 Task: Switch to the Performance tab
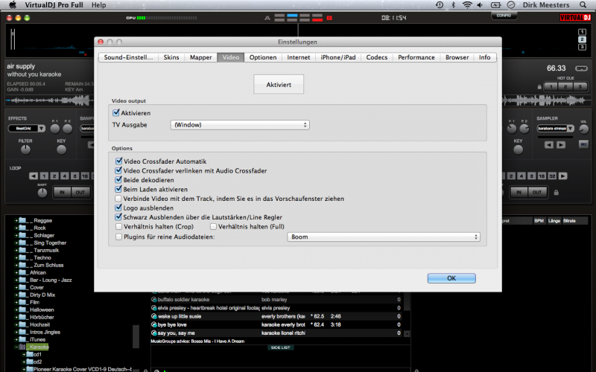click(416, 57)
